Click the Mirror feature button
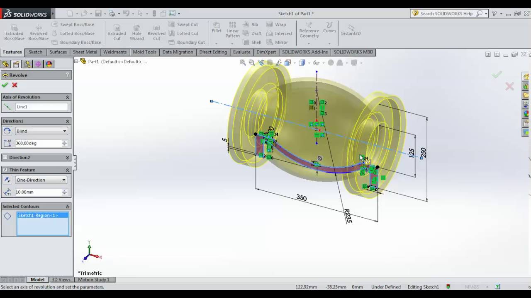 pos(277,42)
